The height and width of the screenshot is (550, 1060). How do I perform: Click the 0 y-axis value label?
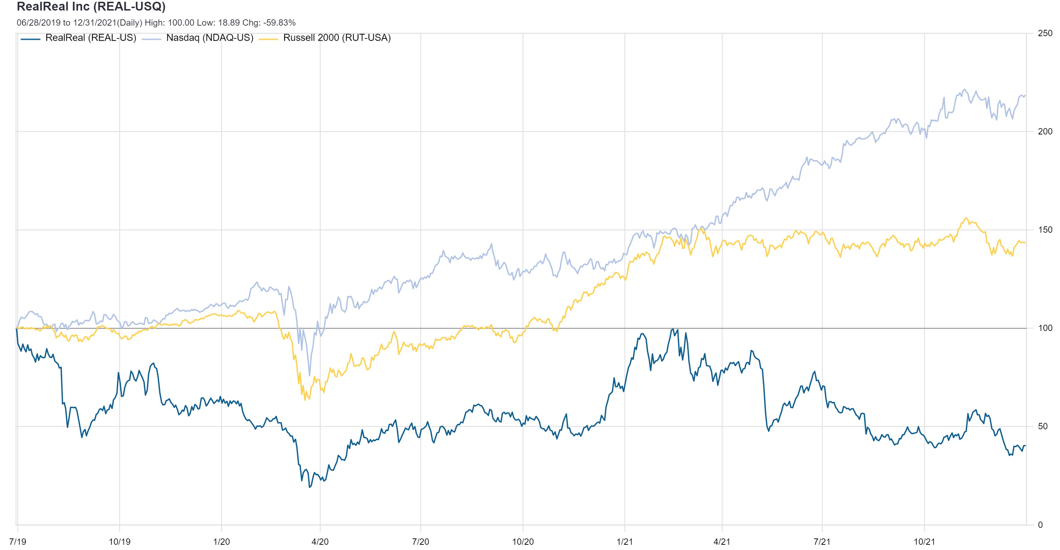pos(1040,524)
